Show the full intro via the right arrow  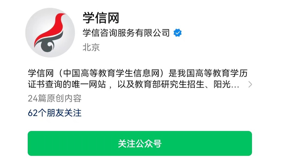(250, 84)
